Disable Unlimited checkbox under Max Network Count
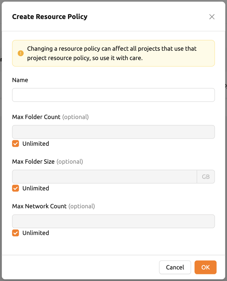 (x=16, y=233)
